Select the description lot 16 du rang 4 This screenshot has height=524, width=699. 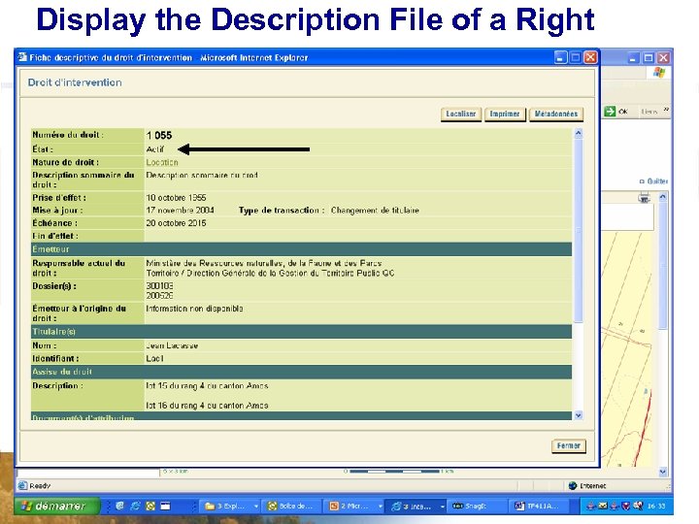(208, 406)
